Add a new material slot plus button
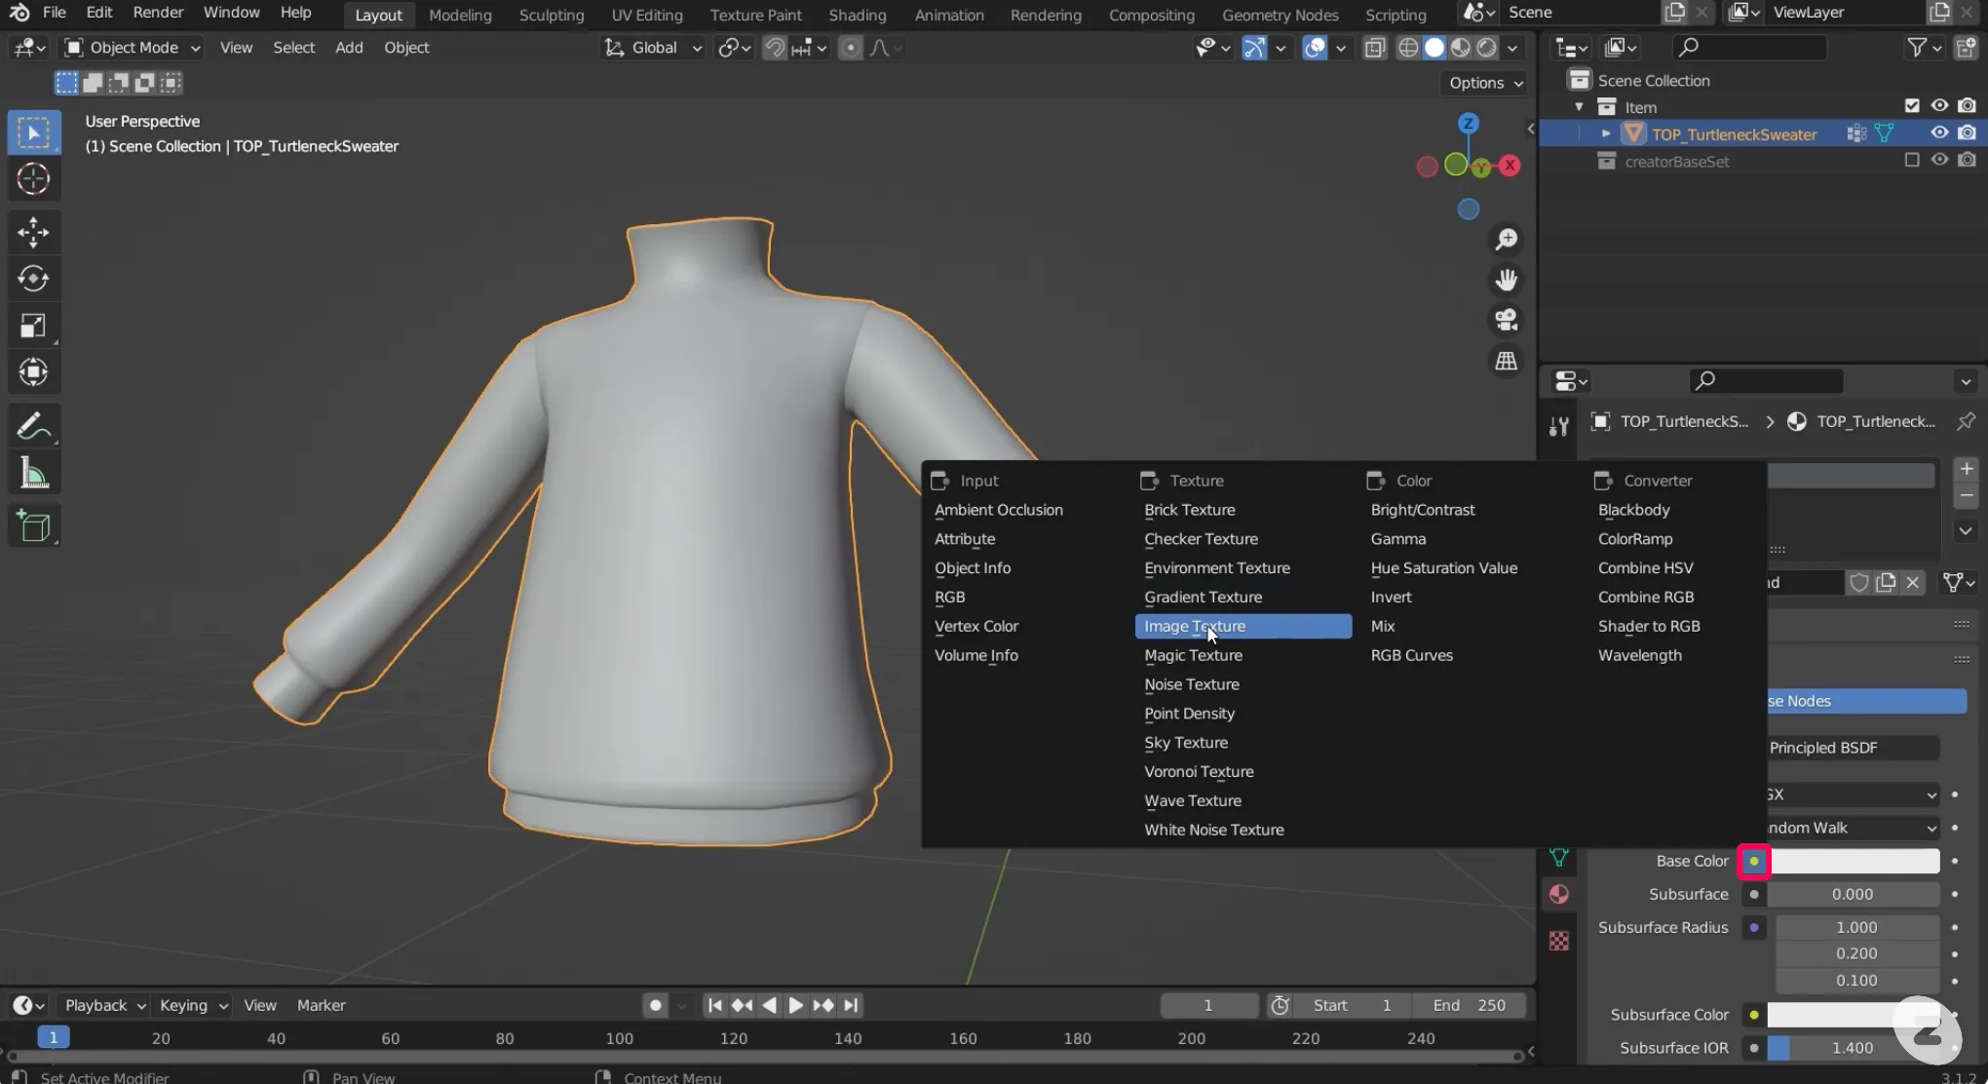The width and height of the screenshot is (1988, 1084). pos(1966,469)
